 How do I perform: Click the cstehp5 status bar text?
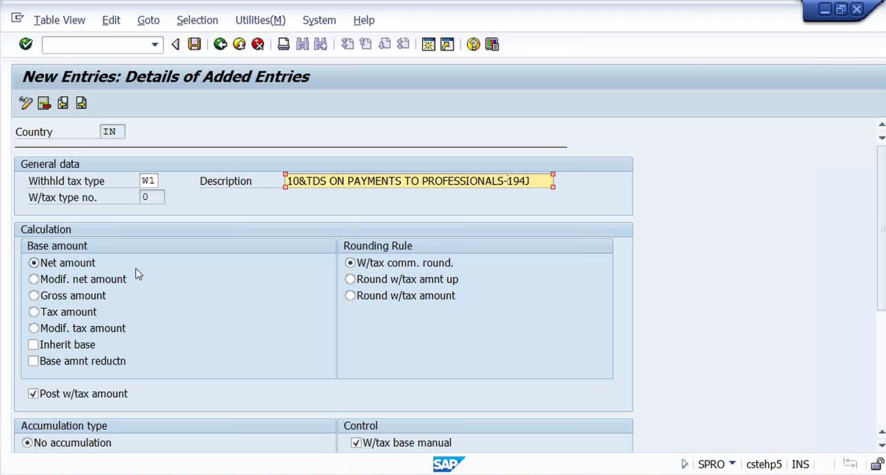pyautogui.click(x=764, y=464)
